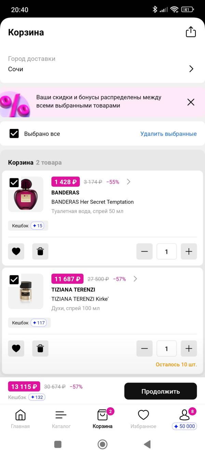Open the Каталог tab
Viewport: 205px width, 457px height.
pyautogui.click(x=61, y=419)
